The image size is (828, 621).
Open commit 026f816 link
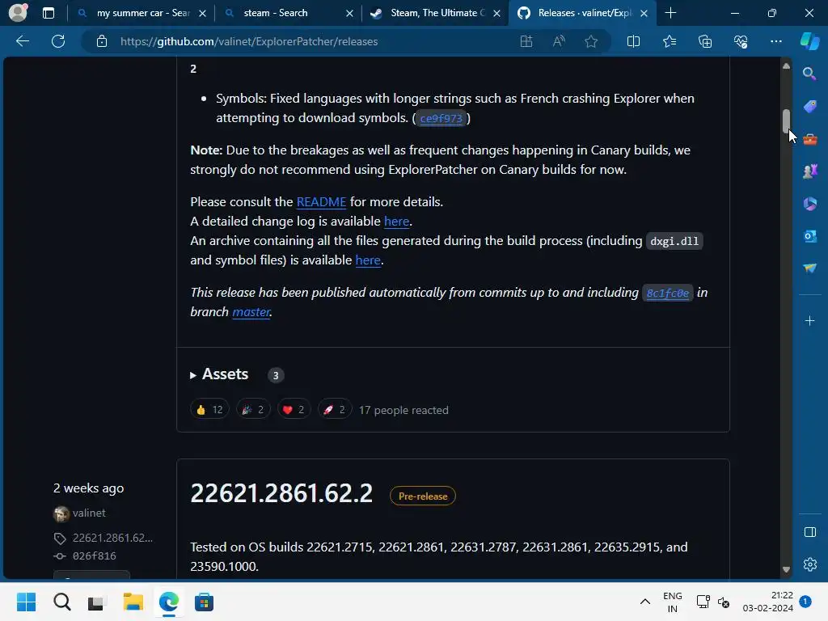click(x=94, y=556)
